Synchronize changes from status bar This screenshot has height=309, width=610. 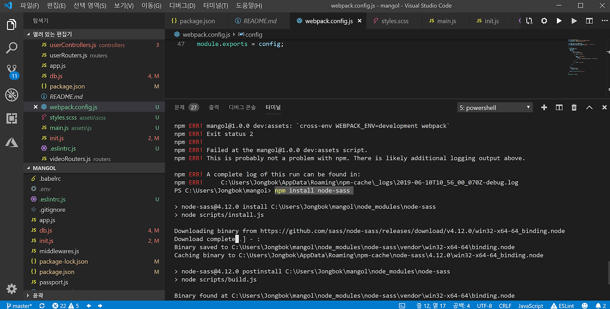42,306
